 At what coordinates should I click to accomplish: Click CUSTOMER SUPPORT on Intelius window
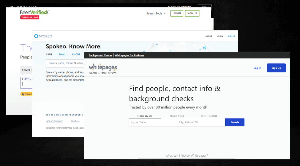pyautogui.click(x=179, y=7)
